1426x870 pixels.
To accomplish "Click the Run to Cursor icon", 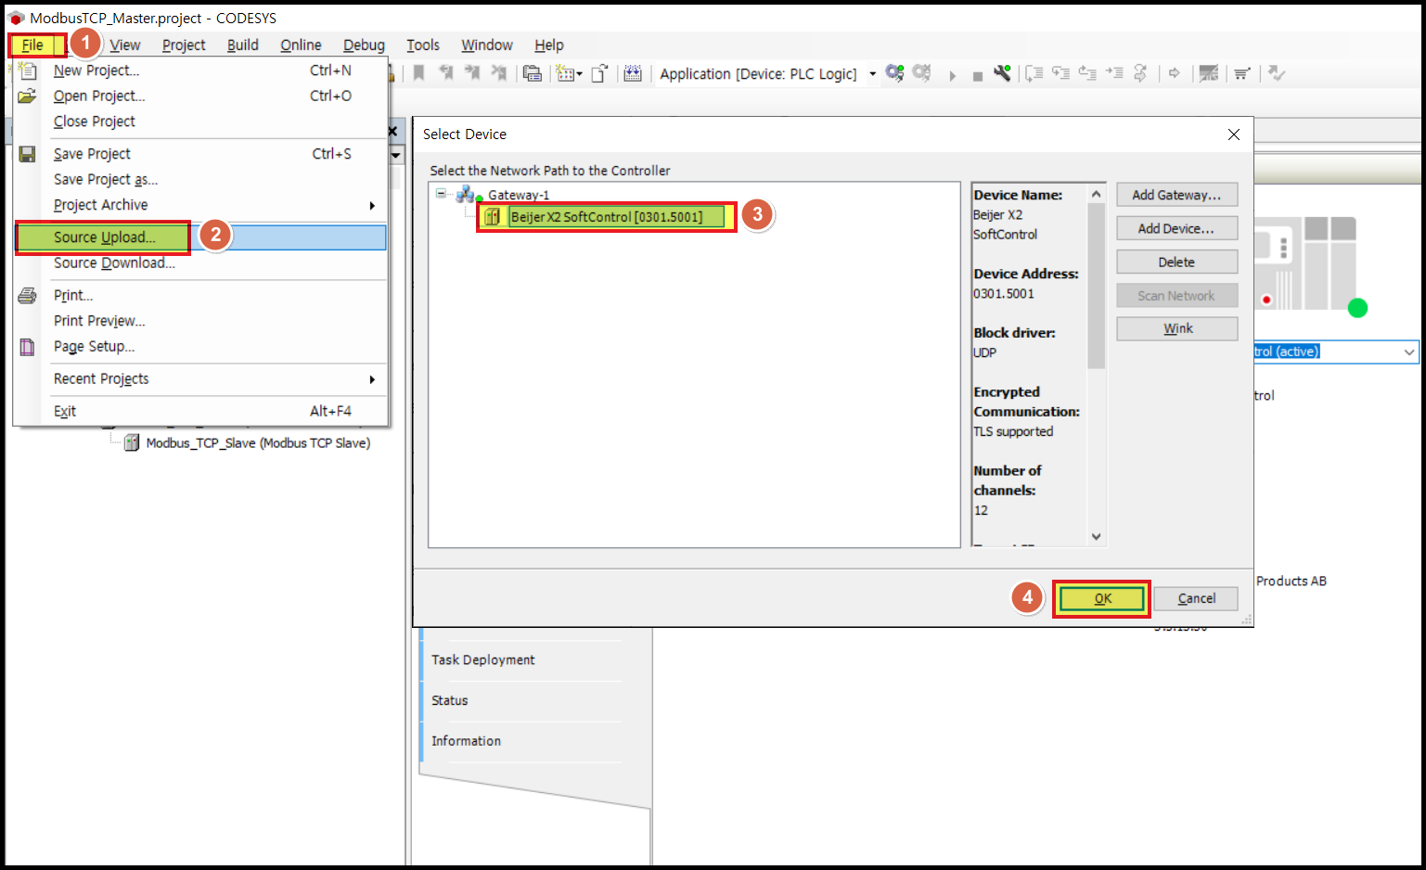I will (1113, 73).
